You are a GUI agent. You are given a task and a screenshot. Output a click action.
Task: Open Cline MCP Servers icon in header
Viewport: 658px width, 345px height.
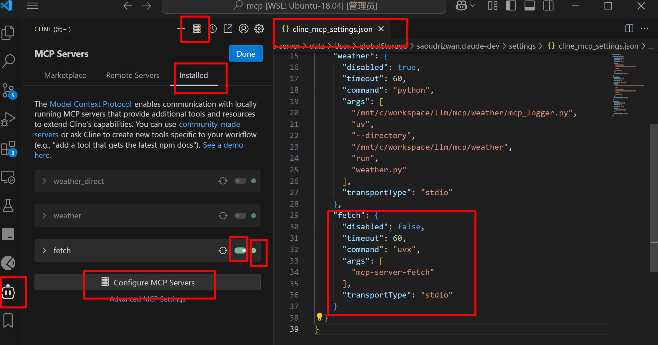(x=197, y=29)
